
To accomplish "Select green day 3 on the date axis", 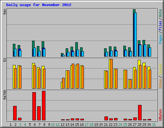I will [20, 124].
